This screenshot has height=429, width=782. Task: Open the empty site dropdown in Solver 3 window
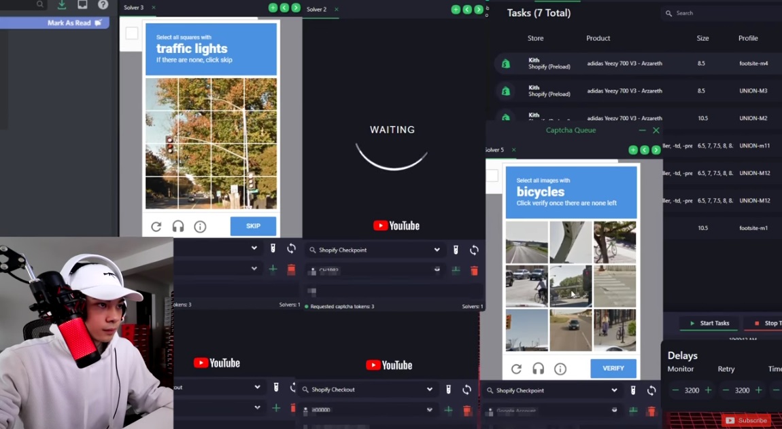click(x=217, y=248)
